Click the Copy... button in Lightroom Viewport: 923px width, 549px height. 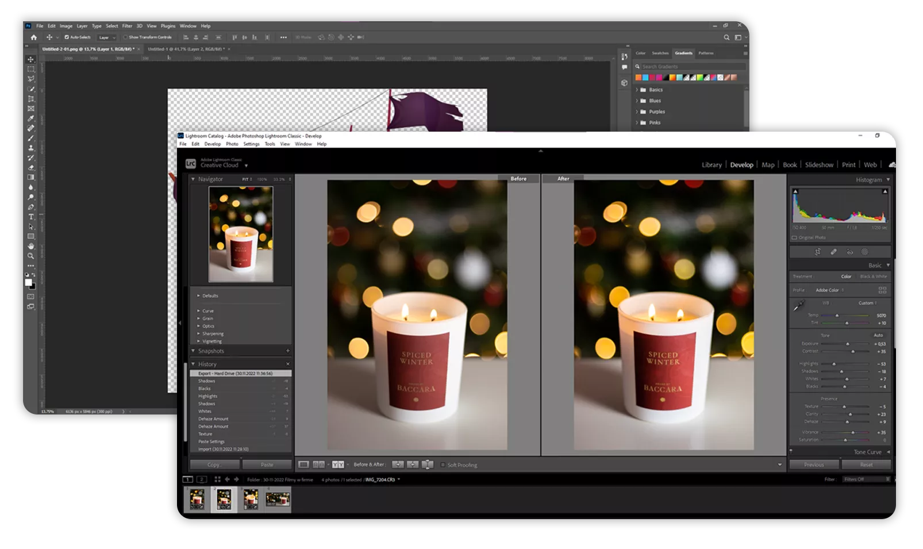214,464
